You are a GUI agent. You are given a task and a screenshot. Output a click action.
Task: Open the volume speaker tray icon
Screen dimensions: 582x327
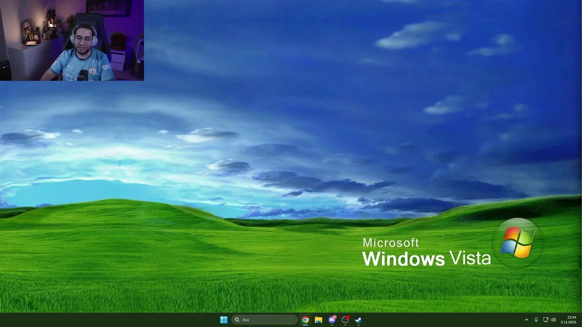553,320
